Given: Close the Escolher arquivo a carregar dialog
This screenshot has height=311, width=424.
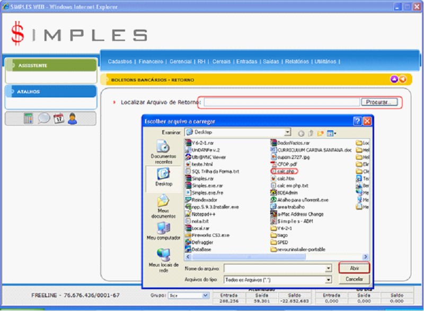Looking at the screenshot, I should click(367, 121).
